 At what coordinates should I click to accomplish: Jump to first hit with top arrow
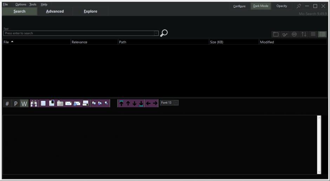(x=121, y=103)
